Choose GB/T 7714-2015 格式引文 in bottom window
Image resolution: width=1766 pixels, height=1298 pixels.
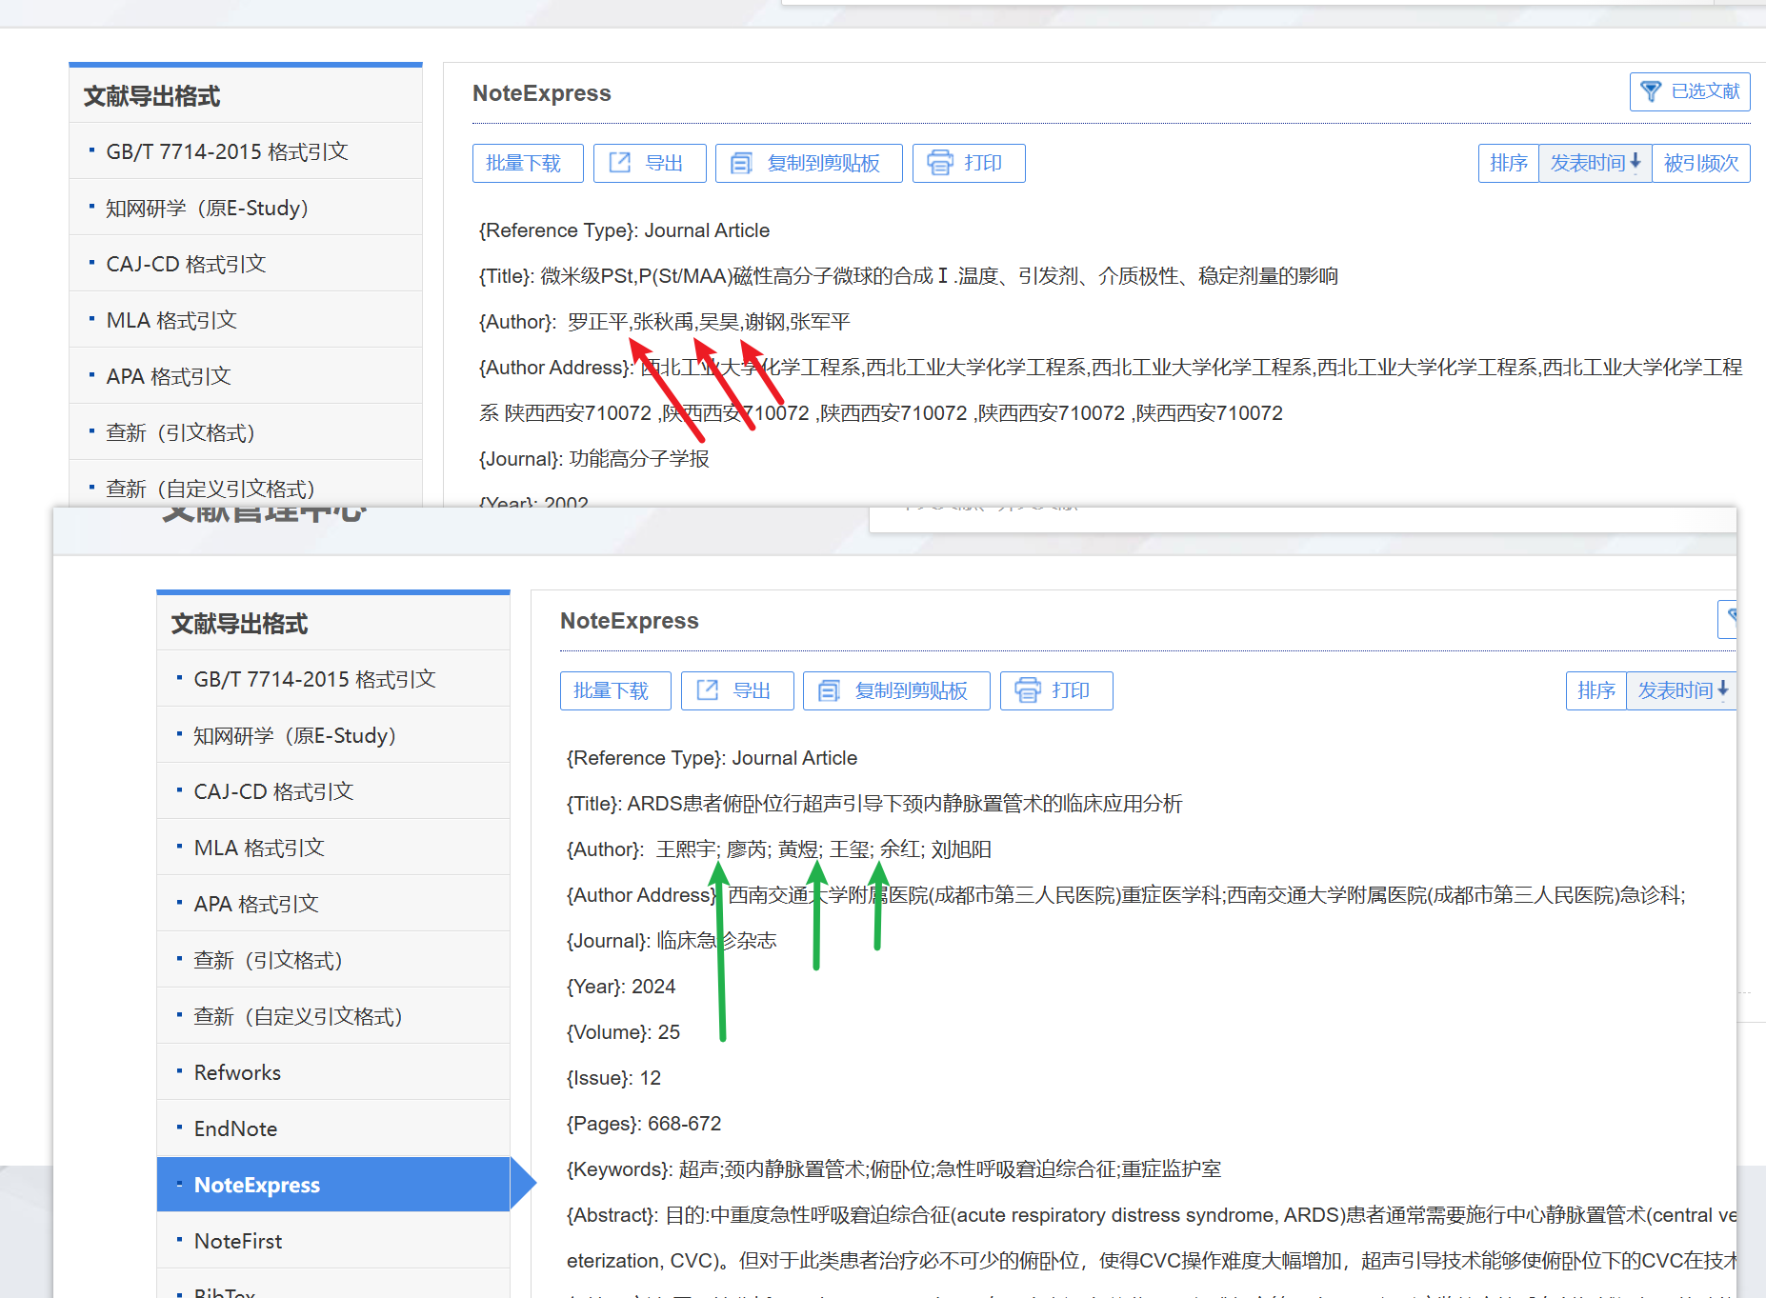333,679
